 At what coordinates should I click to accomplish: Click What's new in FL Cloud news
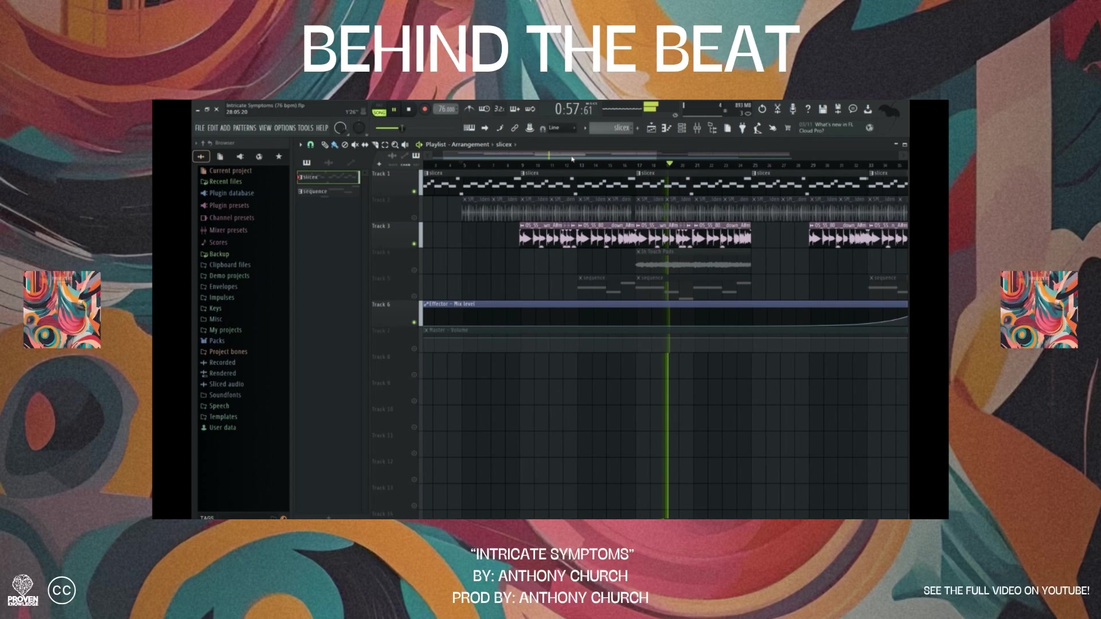[x=826, y=127]
